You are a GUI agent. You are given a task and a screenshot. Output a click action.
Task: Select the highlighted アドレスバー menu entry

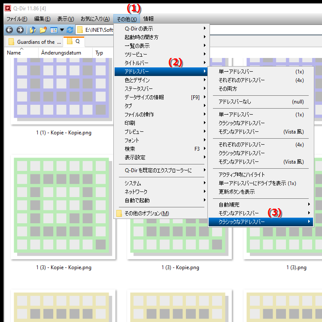pos(161,71)
